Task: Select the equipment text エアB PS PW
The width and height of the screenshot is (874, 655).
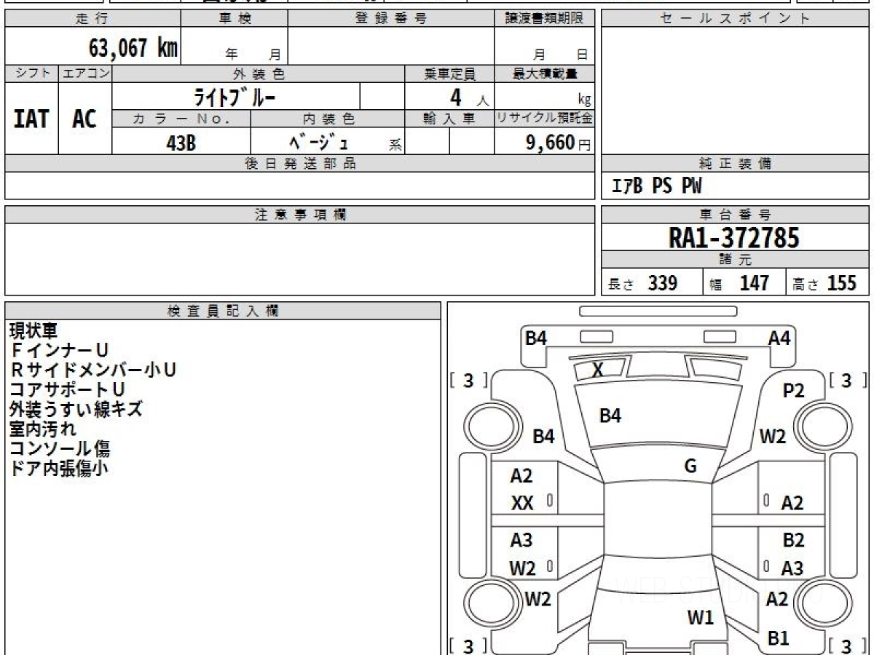Action: 657,186
